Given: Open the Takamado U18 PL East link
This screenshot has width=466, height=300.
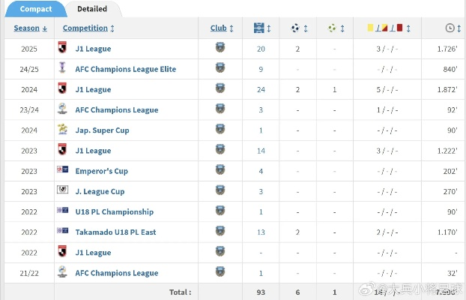Looking at the screenshot, I should pyautogui.click(x=115, y=232).
